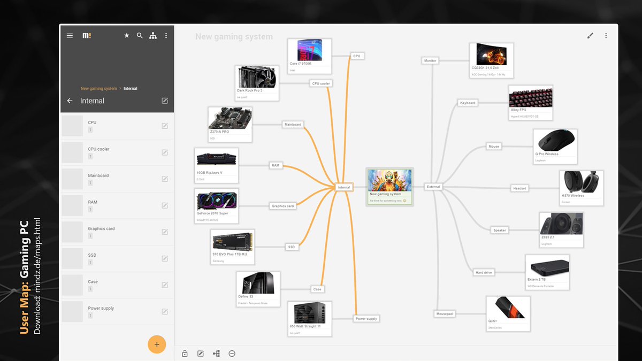Screen dimensions: 642x361
Task: Go back using the arrow beside Internal heading
Action: (x=69, y=101)
